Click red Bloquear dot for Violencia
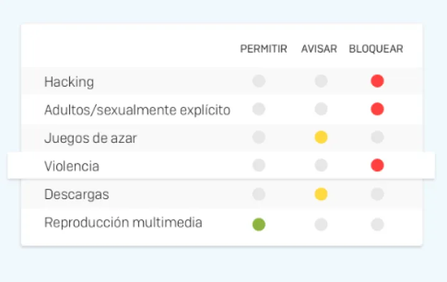 pos(377,165)
